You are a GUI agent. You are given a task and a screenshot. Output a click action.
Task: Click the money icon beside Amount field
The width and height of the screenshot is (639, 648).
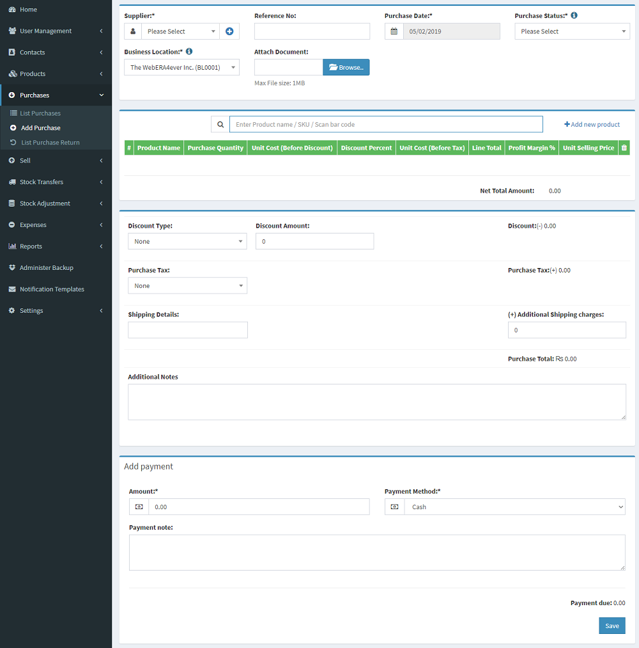[x=139, y=507]
